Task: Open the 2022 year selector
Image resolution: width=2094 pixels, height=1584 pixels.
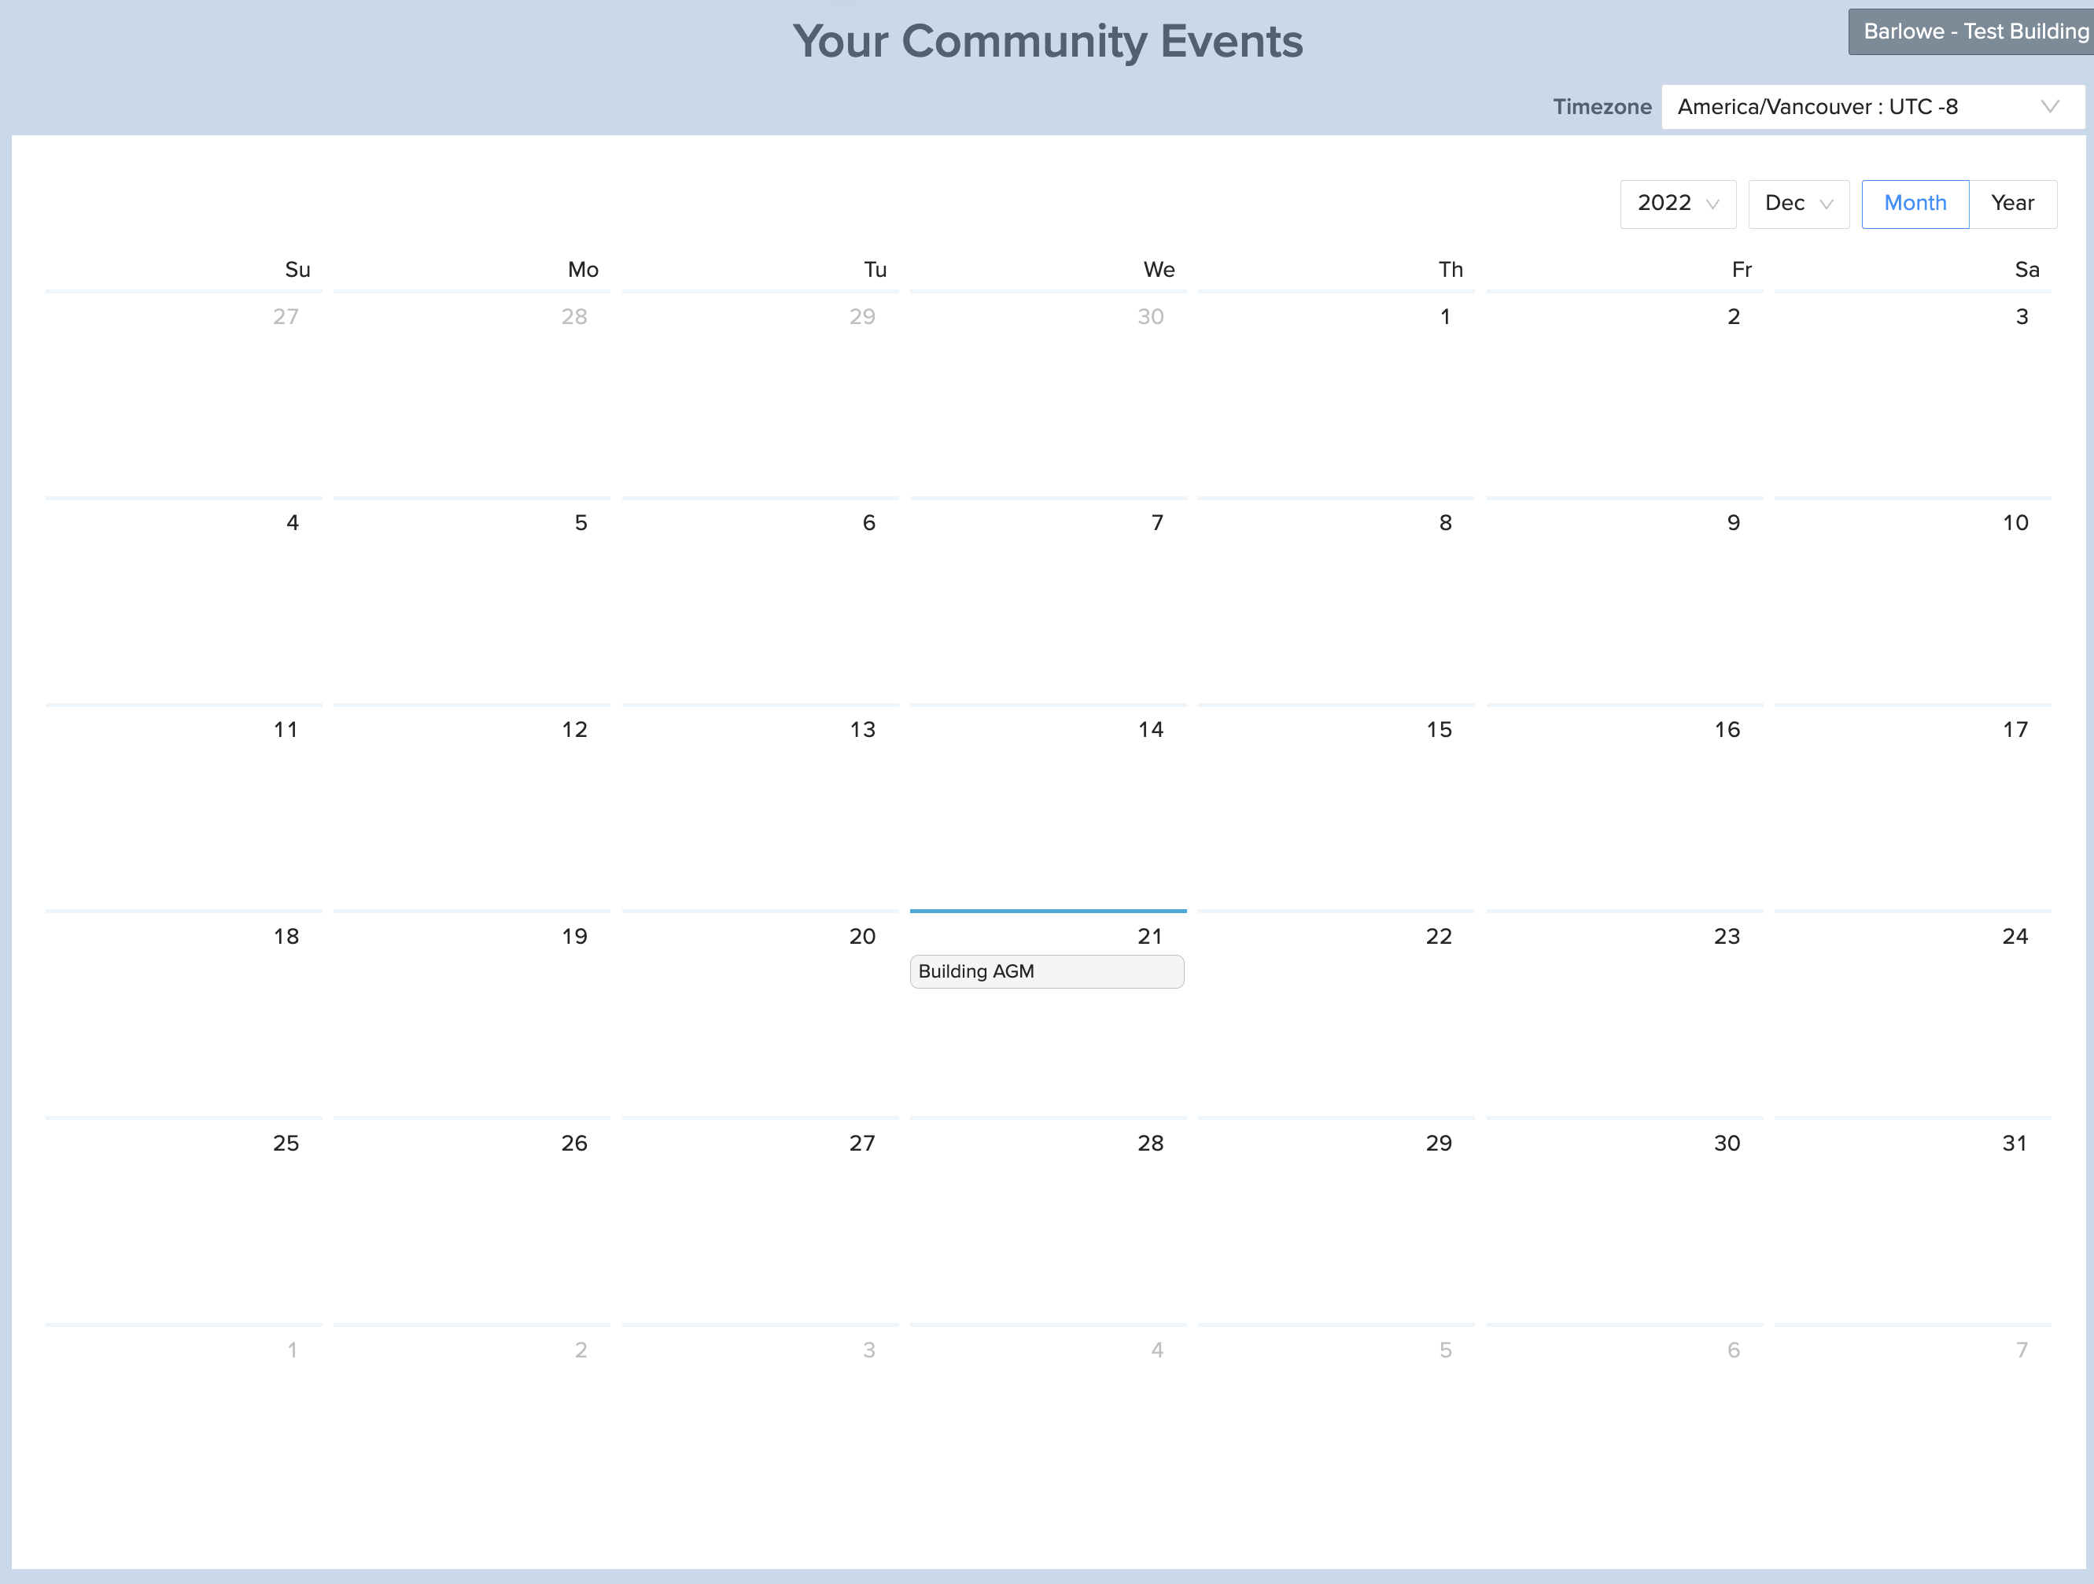Action: pos(1677,204)
